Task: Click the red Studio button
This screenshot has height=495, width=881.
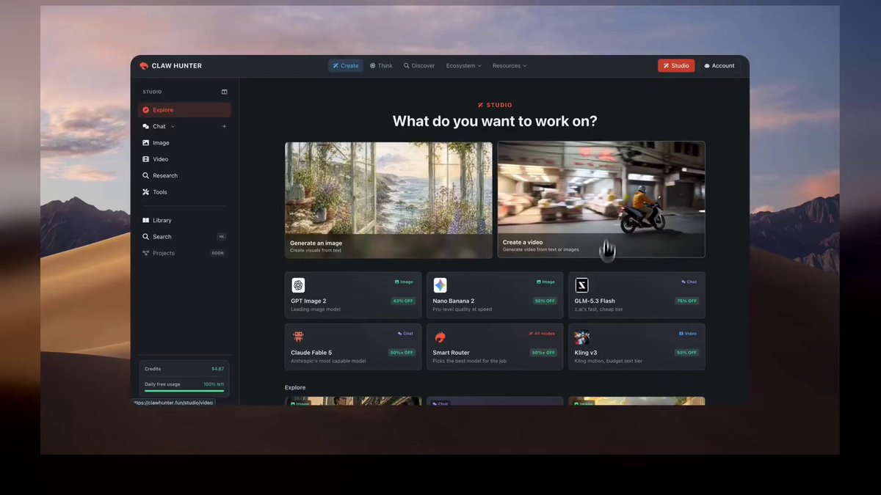Action: [x=676, y=66]
